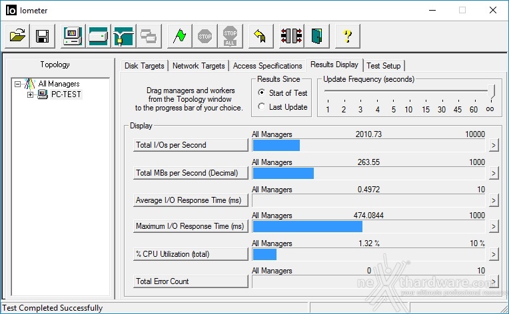
Task: Duplicate the selected worker
Action: coord(149,36)
